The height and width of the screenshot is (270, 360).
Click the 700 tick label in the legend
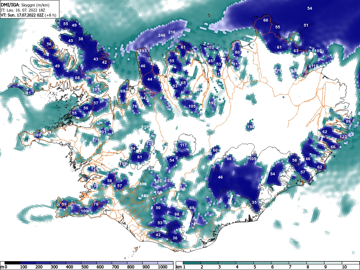point(116,267)
